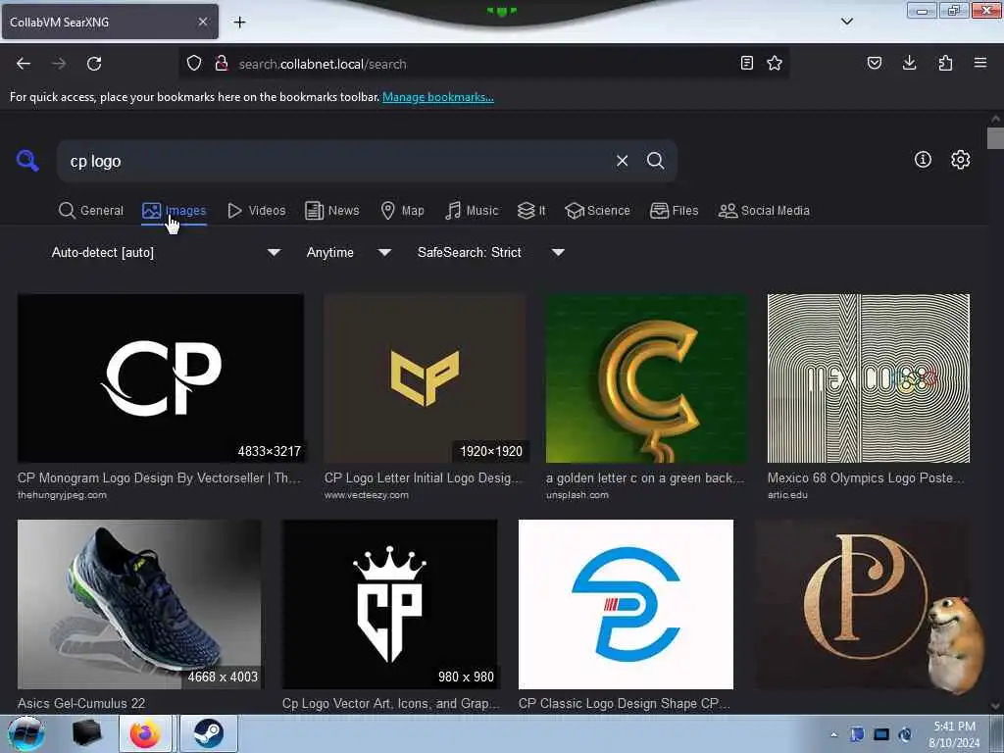Open Steam from the taskbar
Screen dimensions: 1004x753
(x=208, y=733)
